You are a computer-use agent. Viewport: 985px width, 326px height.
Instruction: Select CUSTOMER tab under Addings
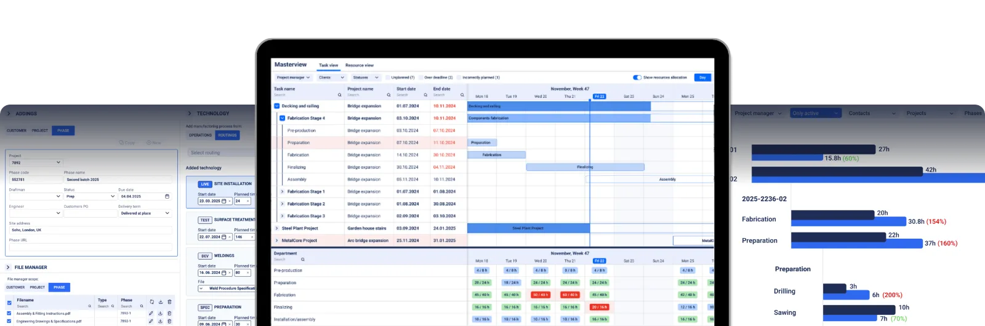click(x=17, y=130)
